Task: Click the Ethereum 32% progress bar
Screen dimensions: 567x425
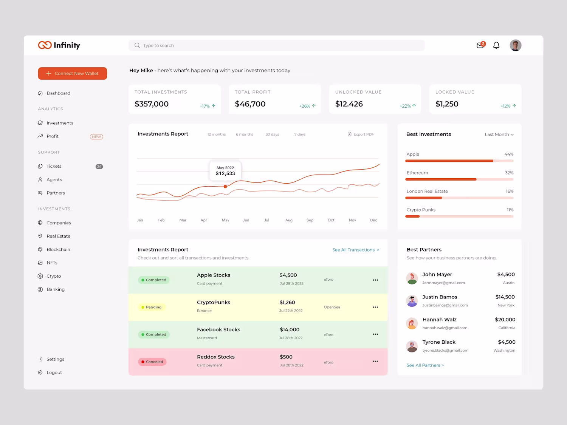Action: coord(459,179)
